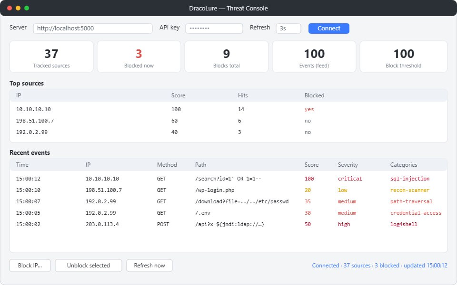Click the Severity column header
The image size is (457, 285).
tap(348, 165)
